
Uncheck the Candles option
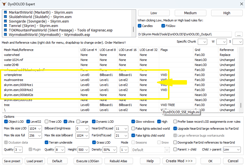(x=140, y=26)
